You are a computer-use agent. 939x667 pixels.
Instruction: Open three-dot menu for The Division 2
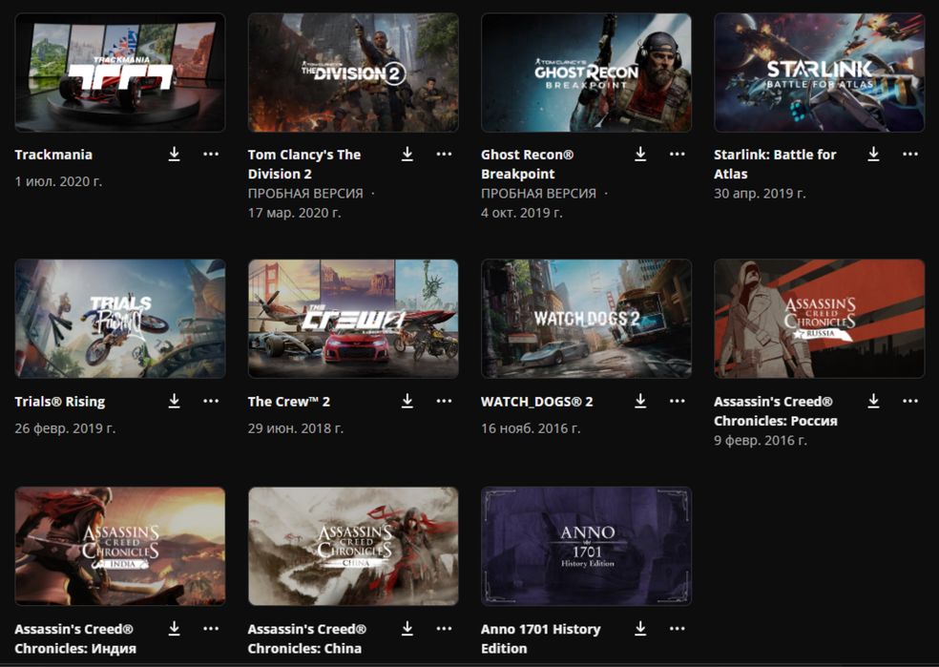[444, 154]
